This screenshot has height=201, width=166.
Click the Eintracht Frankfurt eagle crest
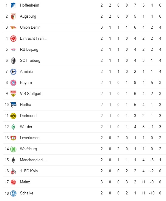point(13,39)
